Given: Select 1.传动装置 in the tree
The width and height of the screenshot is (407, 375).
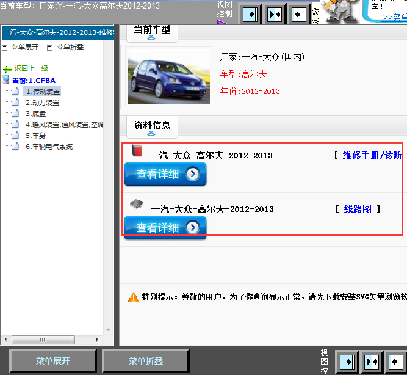Looking at the screenshot, I should point(43,92).
